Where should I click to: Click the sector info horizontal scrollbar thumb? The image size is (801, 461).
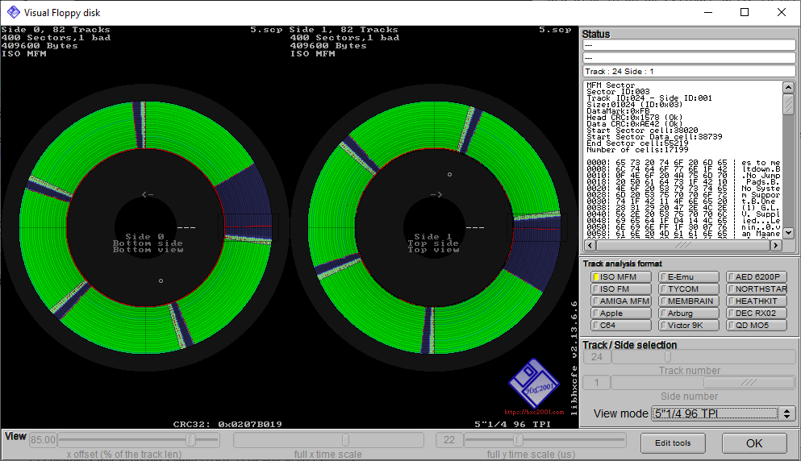pos(683,246)
